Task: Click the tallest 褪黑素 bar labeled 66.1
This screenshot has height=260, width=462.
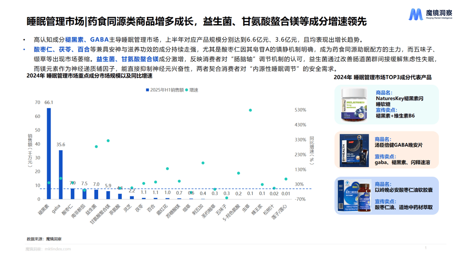Action: click(49, 153)
